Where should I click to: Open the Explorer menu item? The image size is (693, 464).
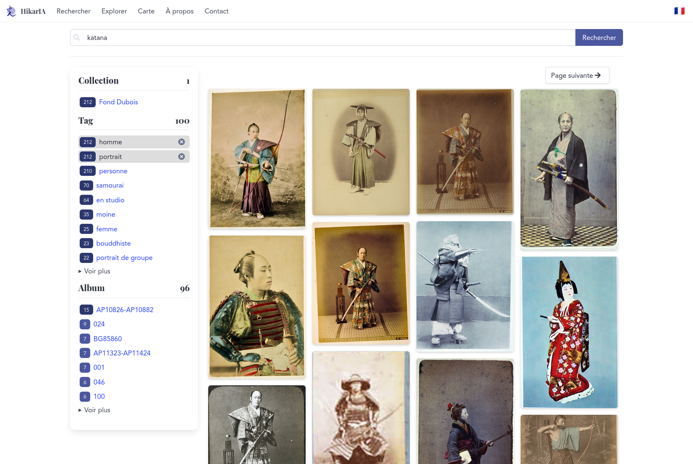point(114,11)
